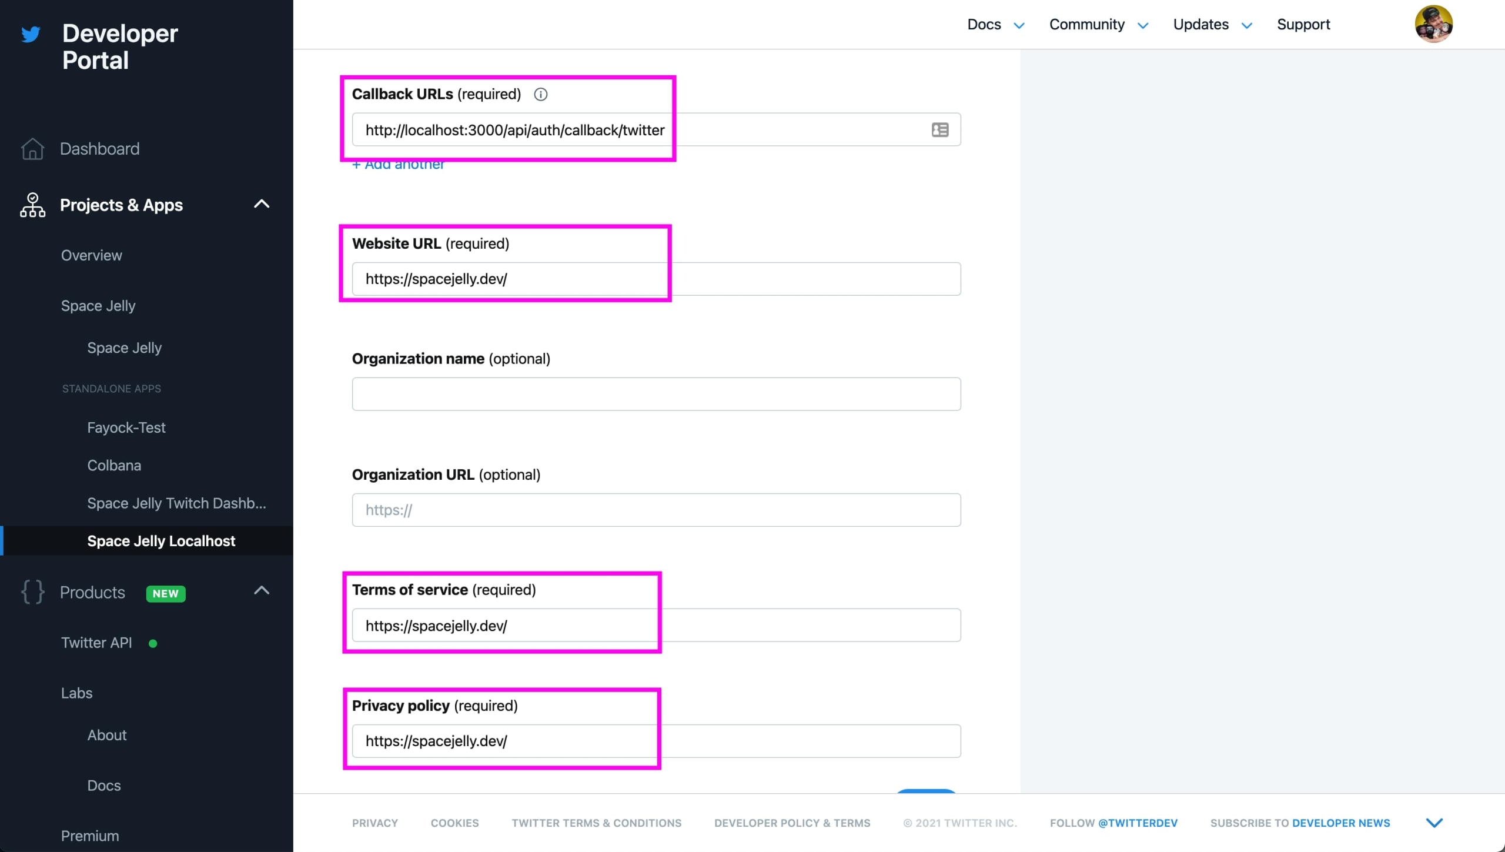Image resolution: width=1505 pixels, height=852 pixels.
Task: Open the Dashboard home icon
Action: tap(32, 149)
